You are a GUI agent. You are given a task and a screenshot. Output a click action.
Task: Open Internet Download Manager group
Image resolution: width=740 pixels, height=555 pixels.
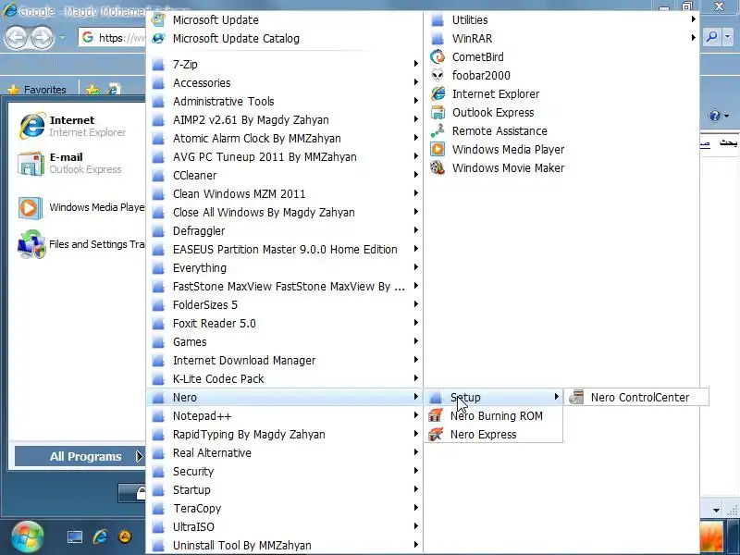click(x=285, y=360)
